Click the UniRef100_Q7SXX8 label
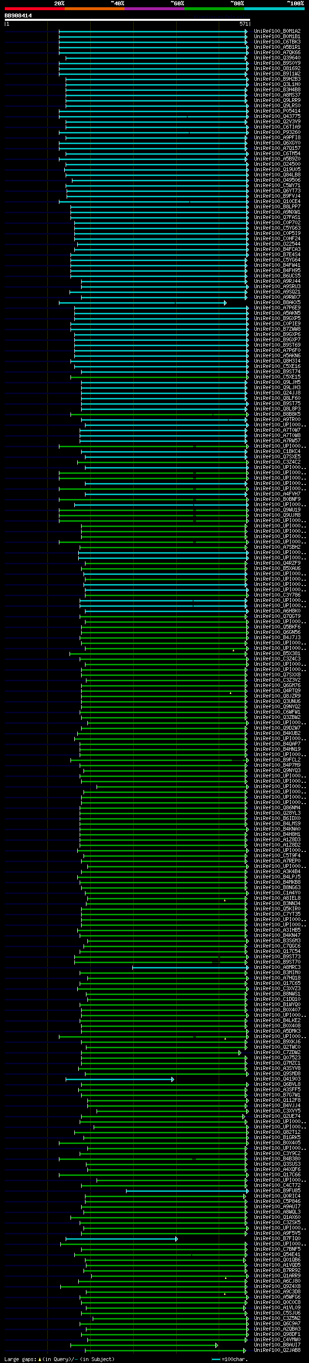Screen dimensions: 309x1363 [277, 674]
